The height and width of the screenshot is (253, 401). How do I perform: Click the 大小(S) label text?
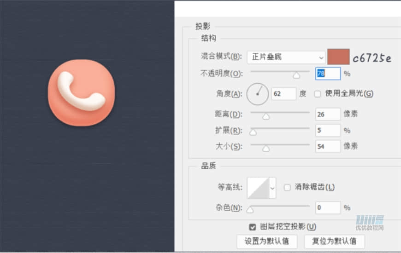pyautogui.click(x=229, y=147)
